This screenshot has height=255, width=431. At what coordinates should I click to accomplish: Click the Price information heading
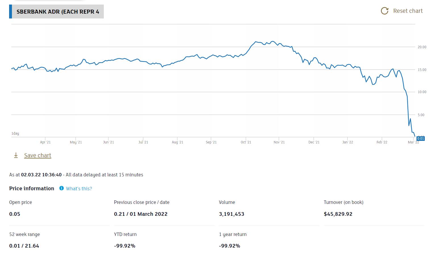tap(32, 188)
